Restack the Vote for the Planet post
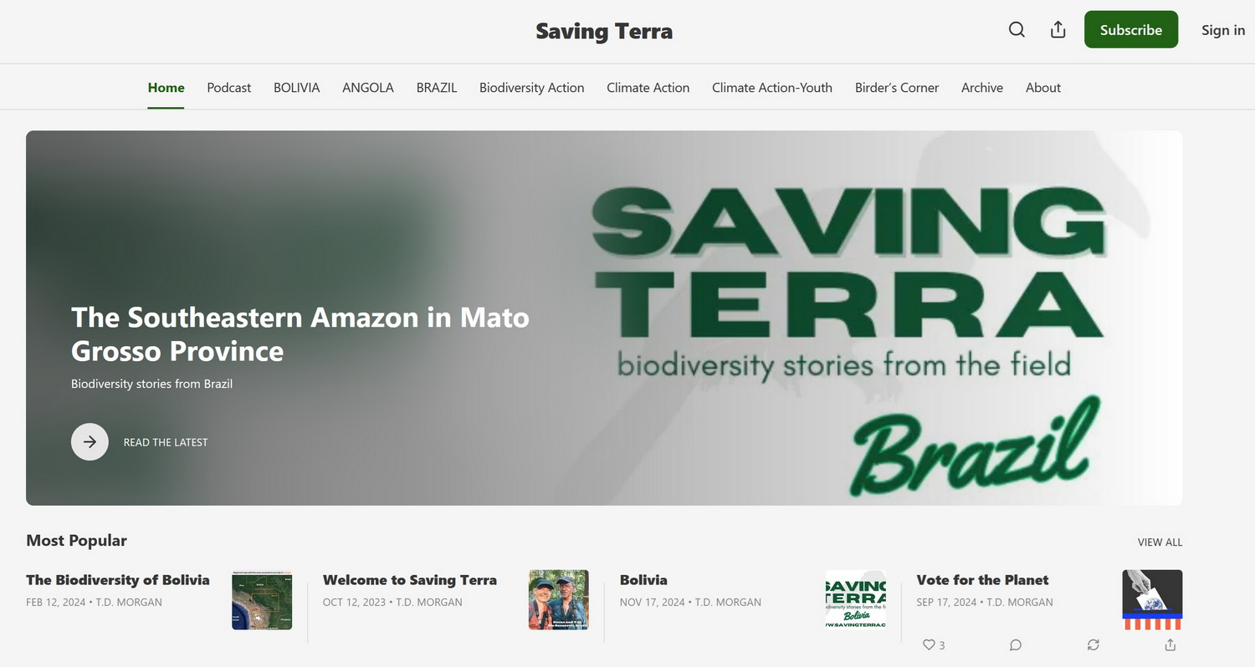This screenshot has width=1255, height=667. click(1093, 645)
